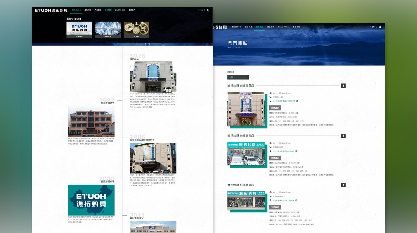Open Google Maps icon for 台北東華店 address

pyautogui.click(x=297, y=101)
